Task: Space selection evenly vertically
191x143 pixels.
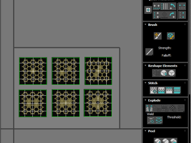Action: pyautogui.click(x=182, y=15)
